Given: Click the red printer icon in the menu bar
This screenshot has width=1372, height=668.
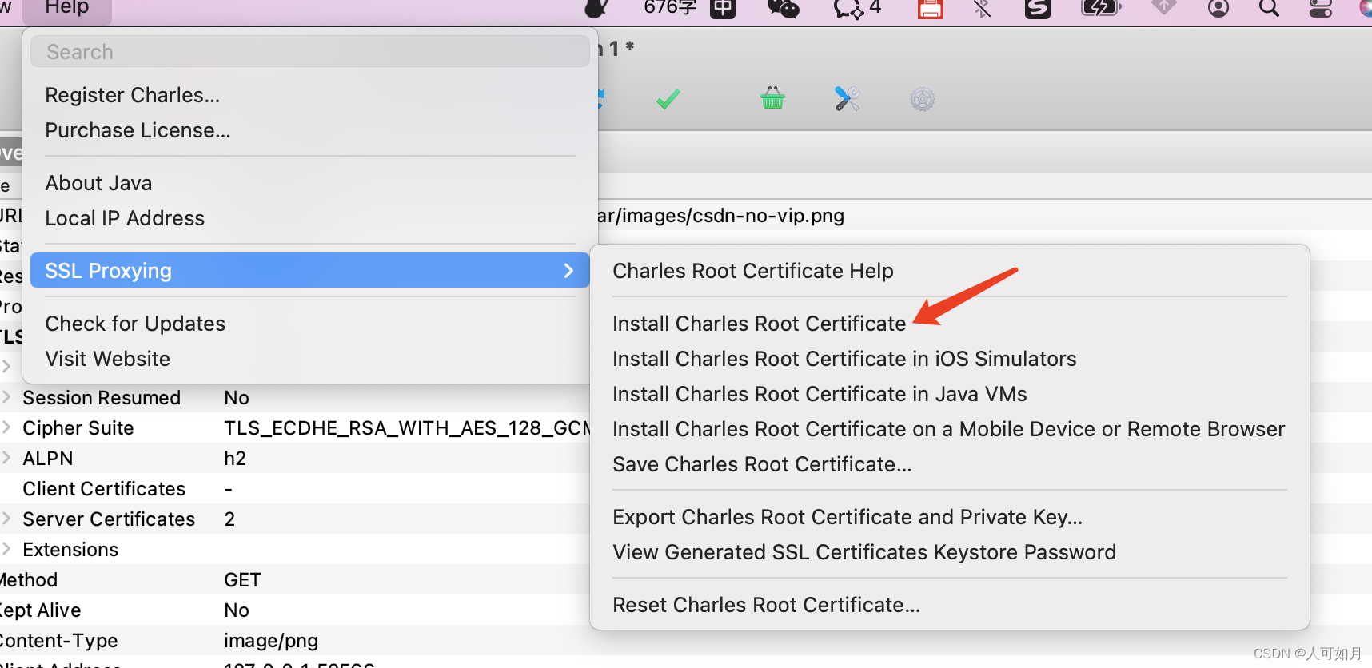Looking at the screenshot, I should (x=930, y=8).
